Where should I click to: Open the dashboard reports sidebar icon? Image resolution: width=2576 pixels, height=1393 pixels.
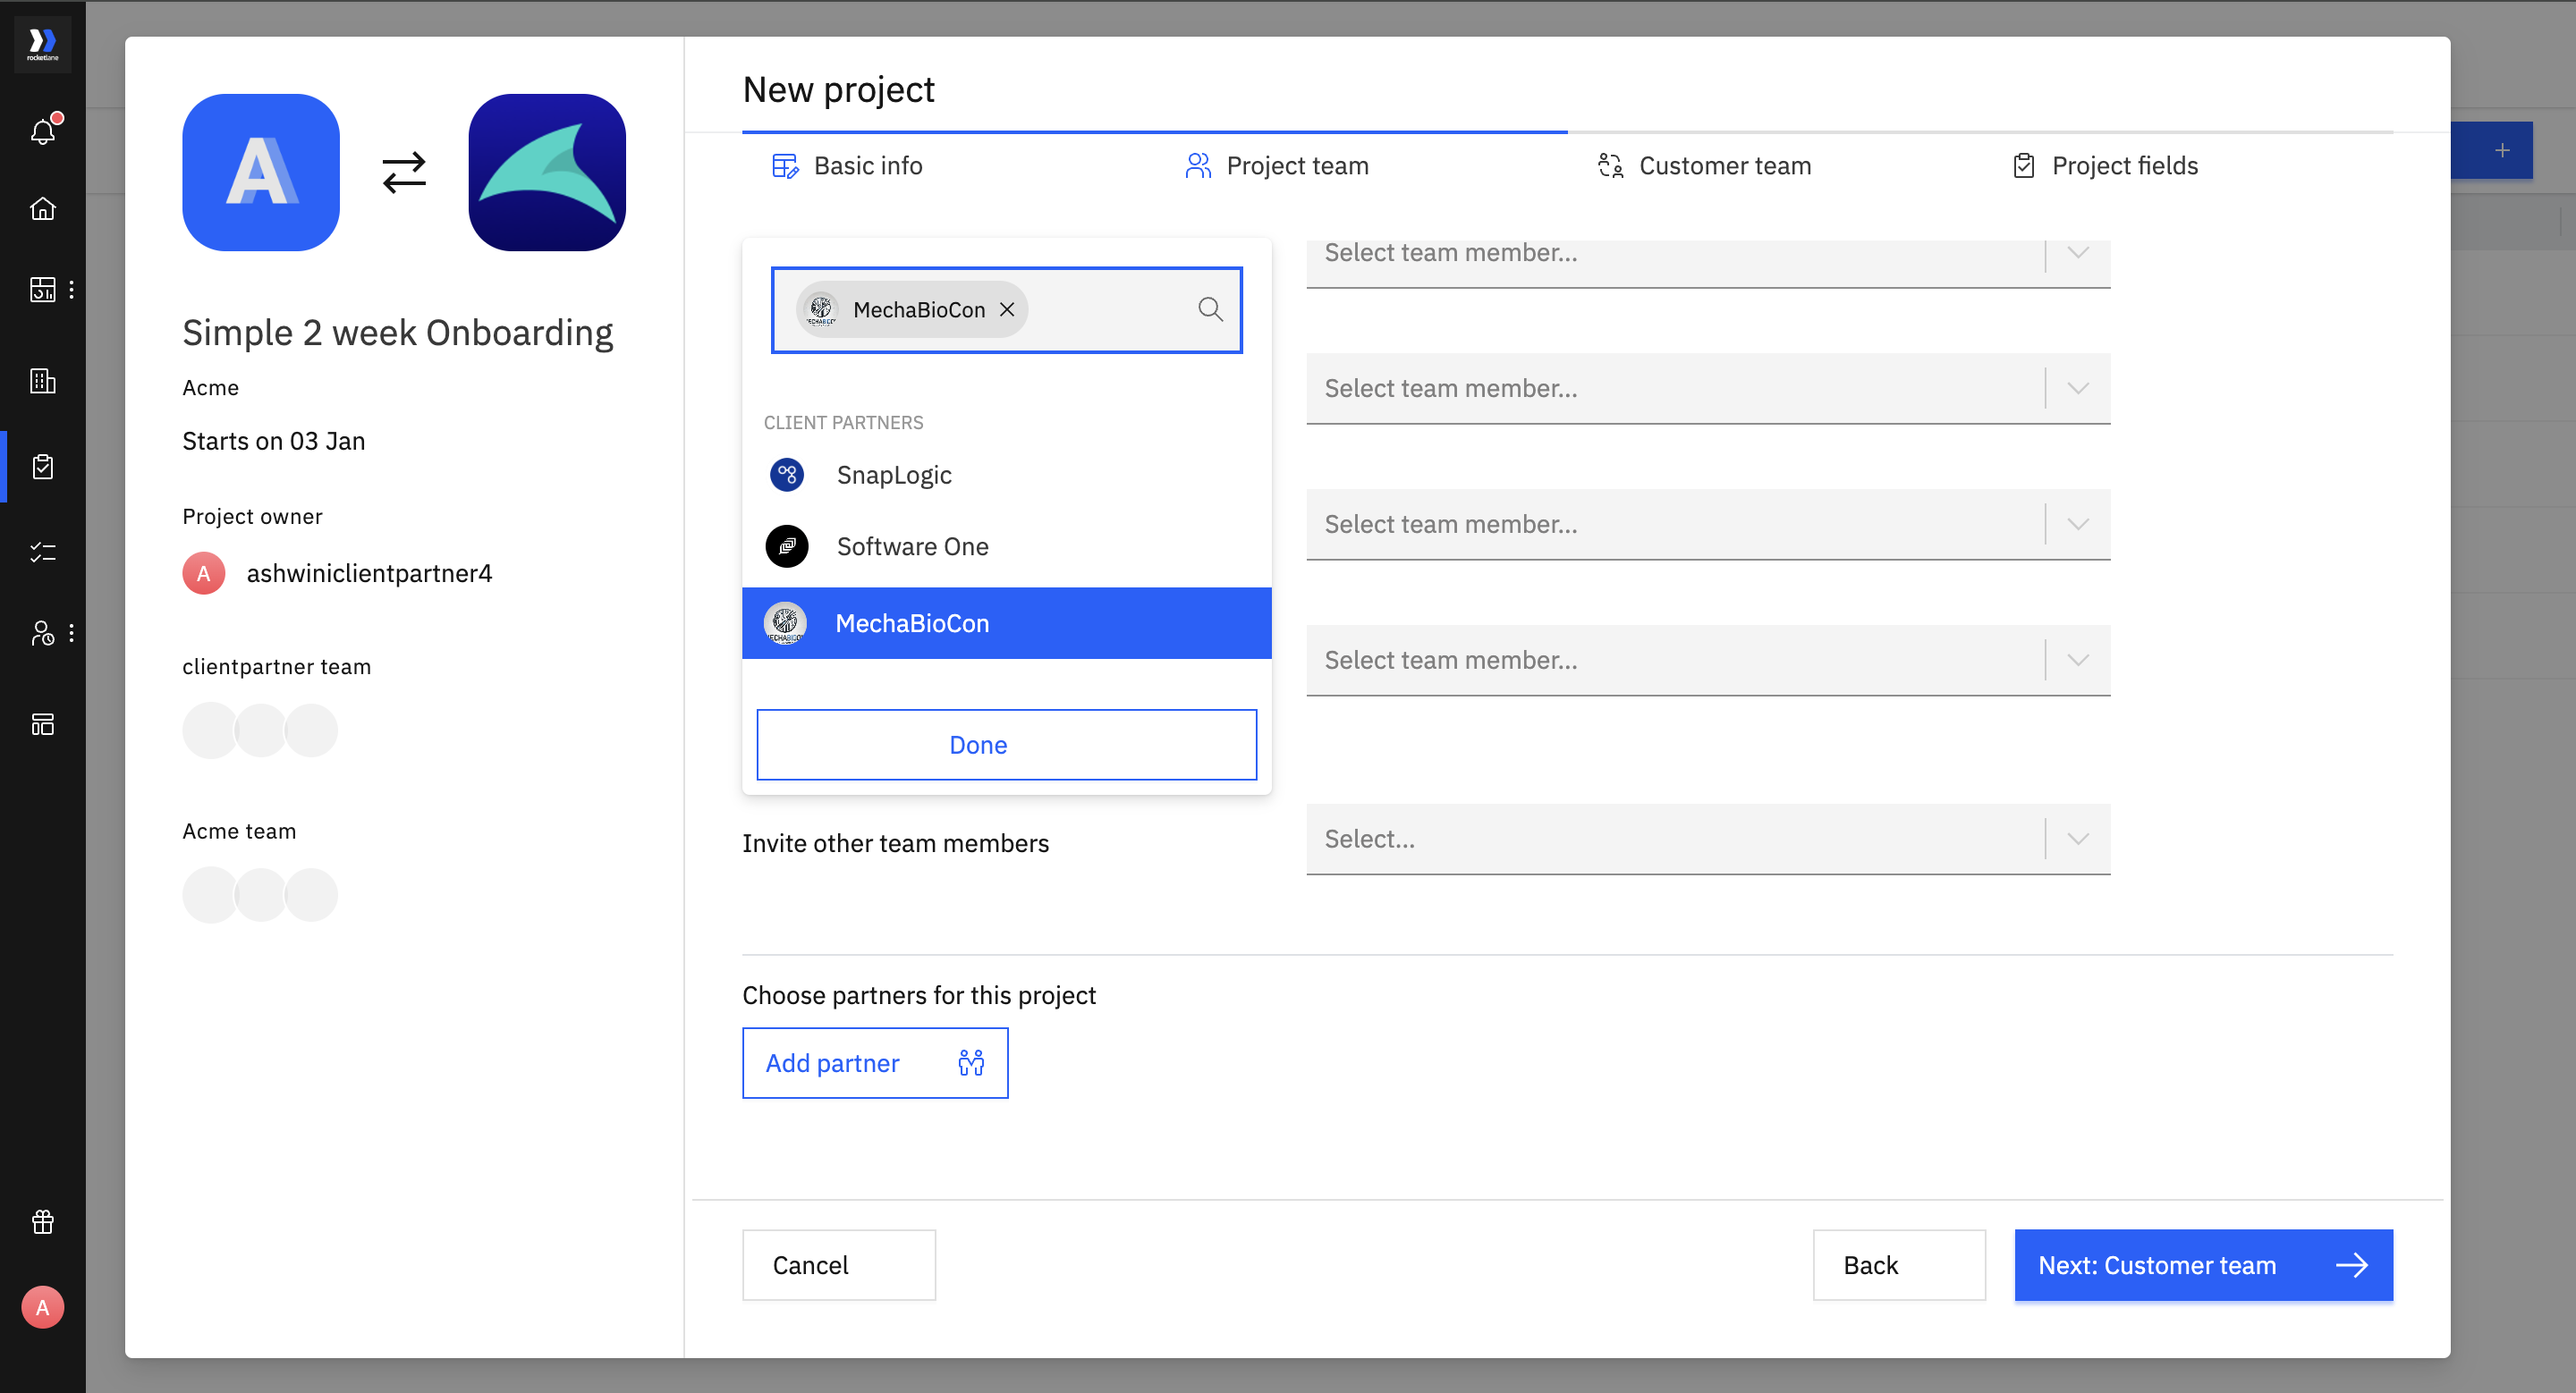(x=42, y=290)
